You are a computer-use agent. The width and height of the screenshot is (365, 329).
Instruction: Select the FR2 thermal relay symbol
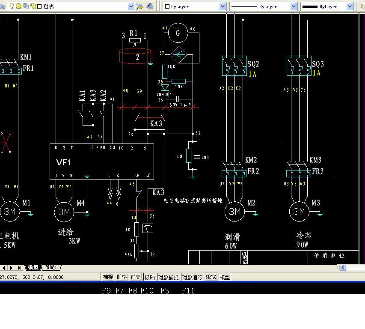pyautogui.click(x=234, y=173)
